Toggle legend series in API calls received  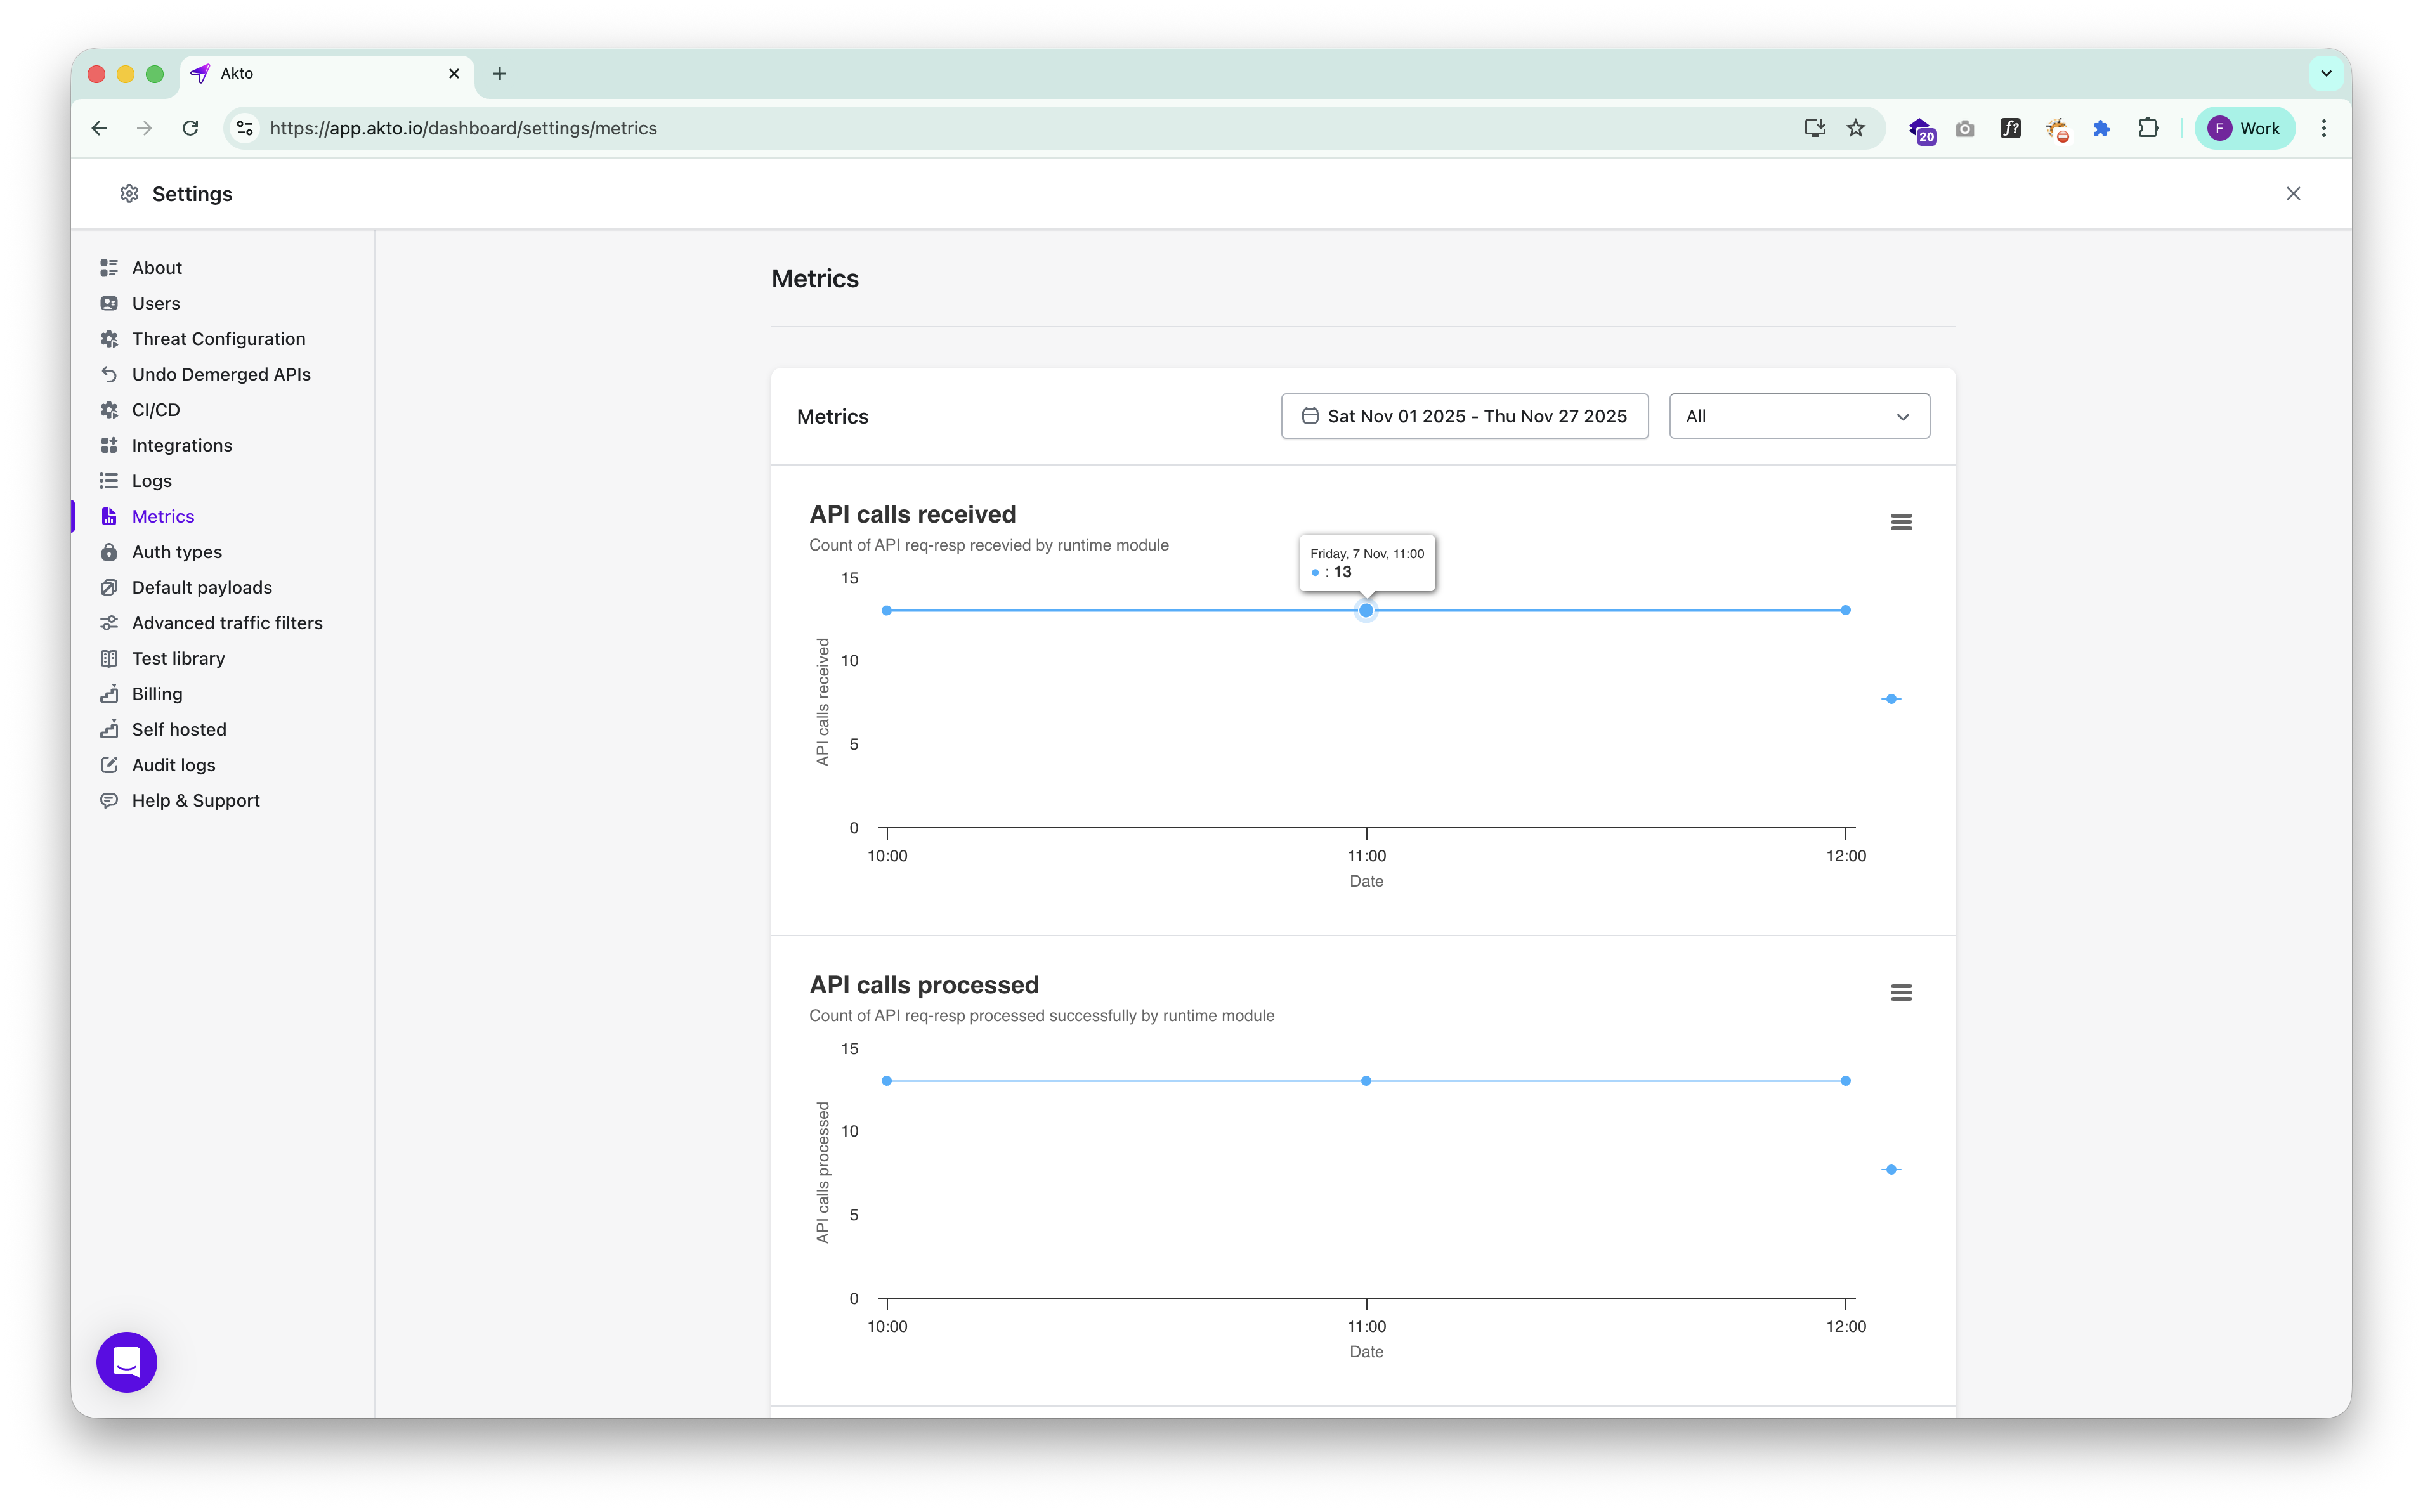pyautogui.click(x=1890, y=699)
